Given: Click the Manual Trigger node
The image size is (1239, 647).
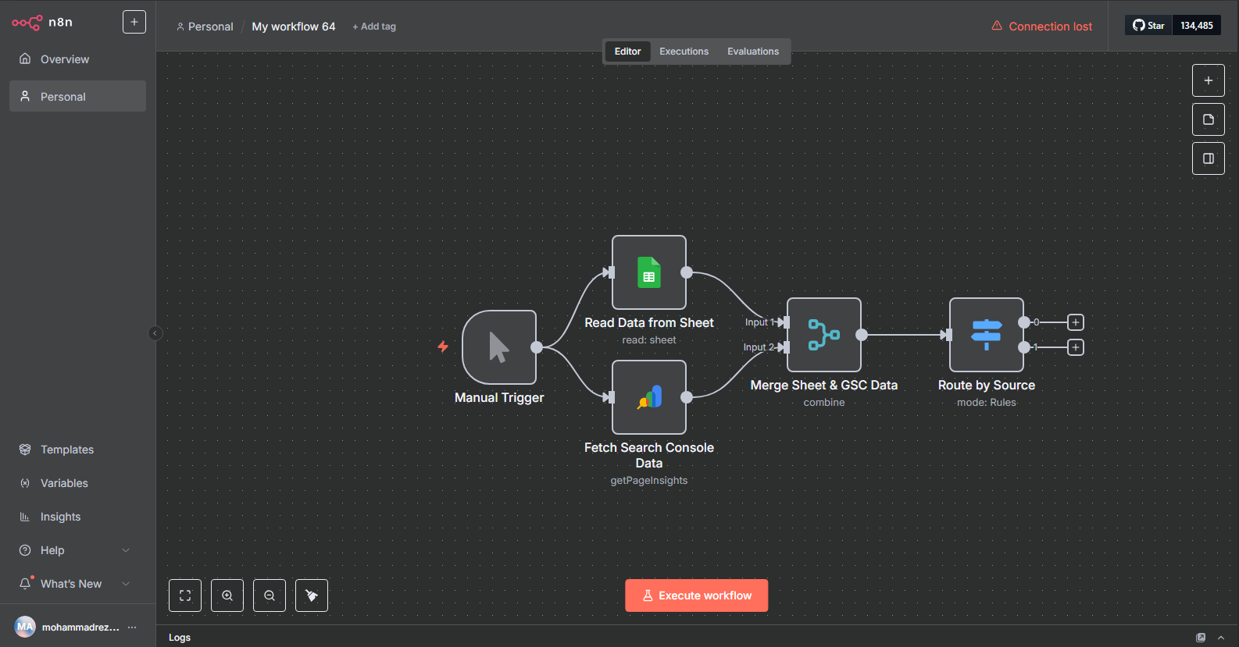Looking at the screenshot, I should pyautogui.click(x=498, y=347).
